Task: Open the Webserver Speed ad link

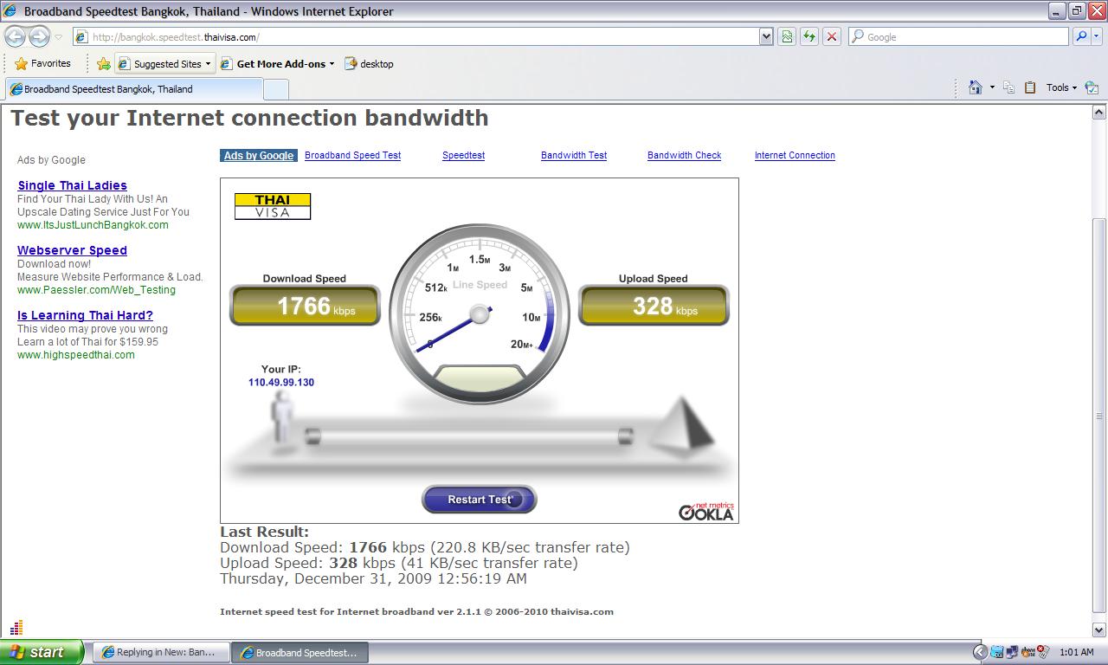Action: click(x=72, y=250)
